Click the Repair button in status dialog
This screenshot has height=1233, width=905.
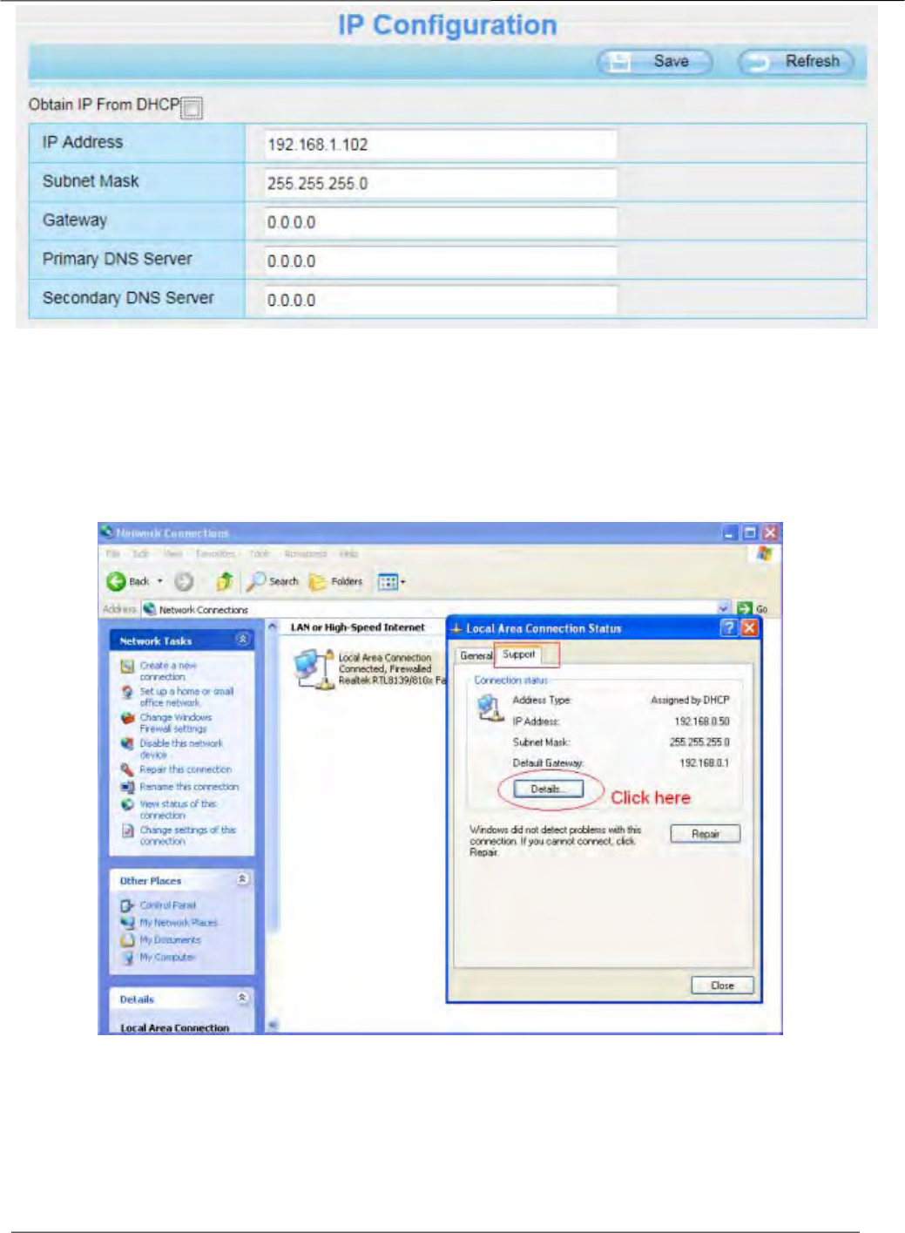(706, 834)
